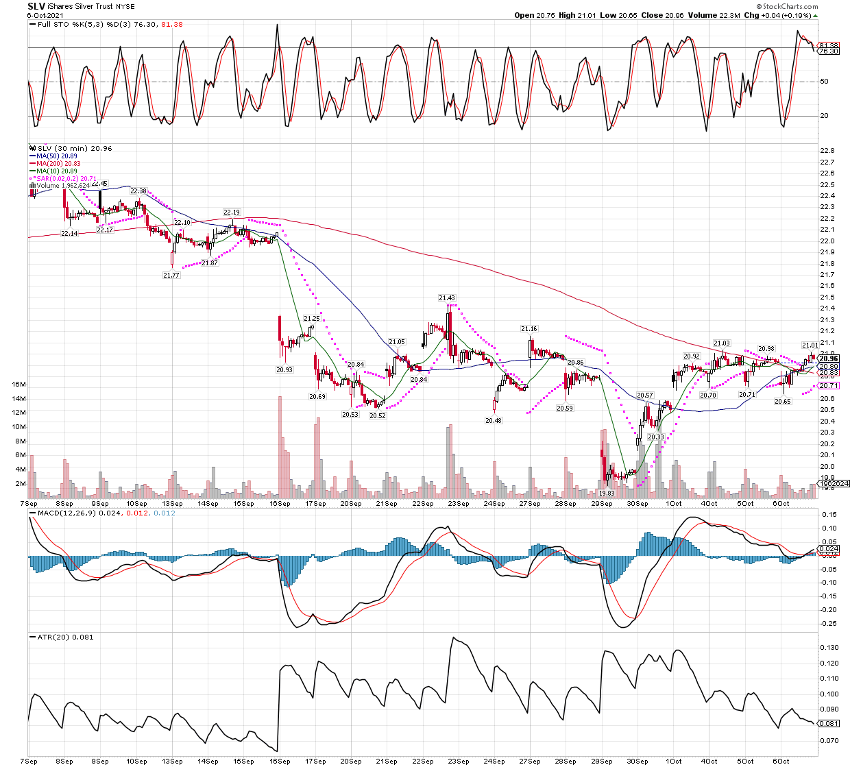This screenshot has height=767, width=850.
Task: Click the 20.86 price annotation
Action: point(576,363)
